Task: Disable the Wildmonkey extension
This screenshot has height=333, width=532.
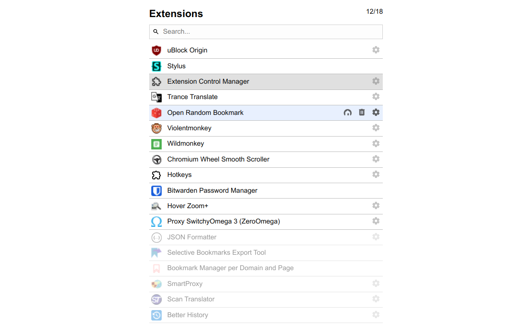Action: tap(185, 144)
